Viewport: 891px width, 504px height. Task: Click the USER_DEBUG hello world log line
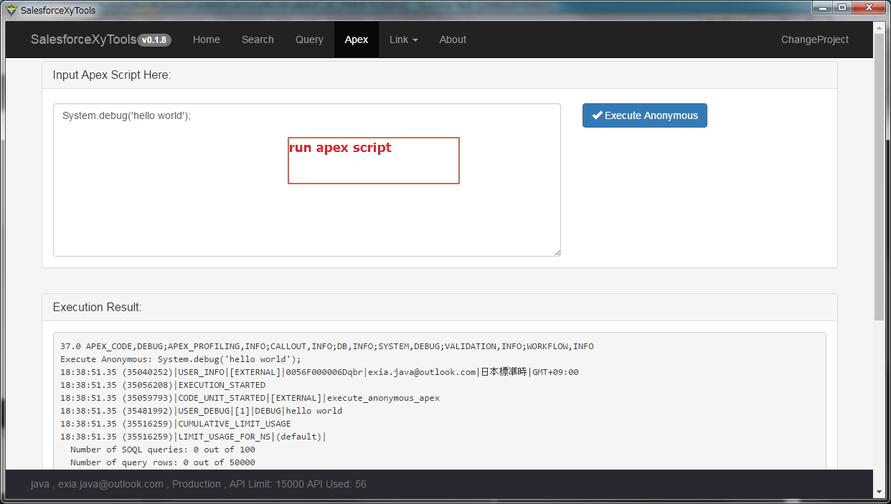tap(202, 411)
